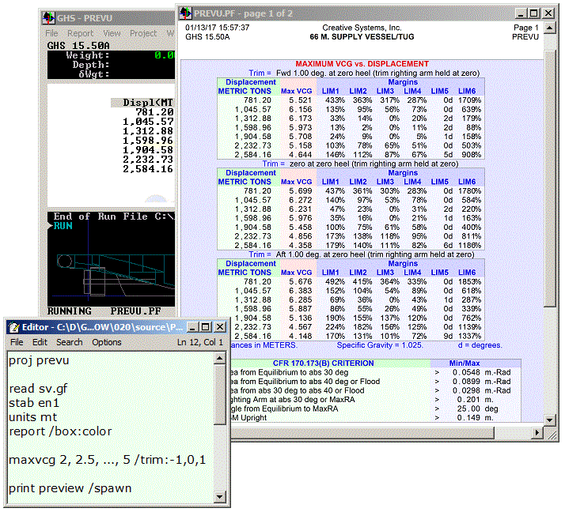Image resolution: width=565 pixels, height=512 pixels.
Task: Open the Edit menu in Editor window
Action: 40,342
